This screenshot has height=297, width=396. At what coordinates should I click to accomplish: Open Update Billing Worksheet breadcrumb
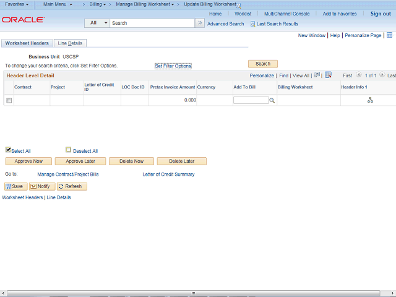click(x=210, y=4)
